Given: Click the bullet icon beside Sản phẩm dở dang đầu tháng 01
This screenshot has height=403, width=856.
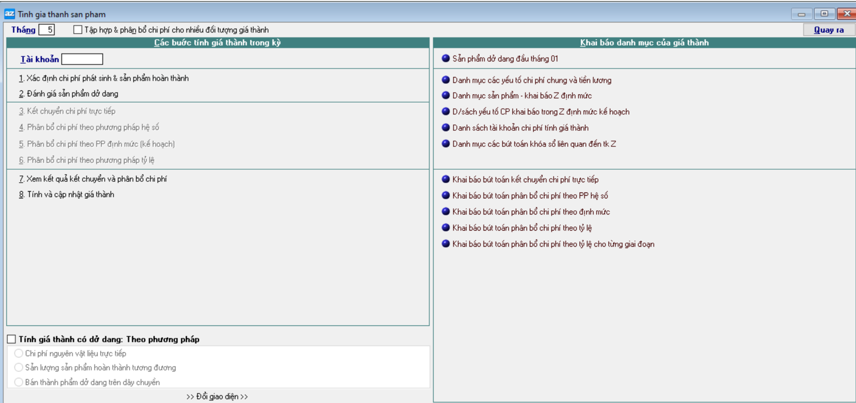Looking at the screenshot, I should pyautogui.click(x=446, y=59).
